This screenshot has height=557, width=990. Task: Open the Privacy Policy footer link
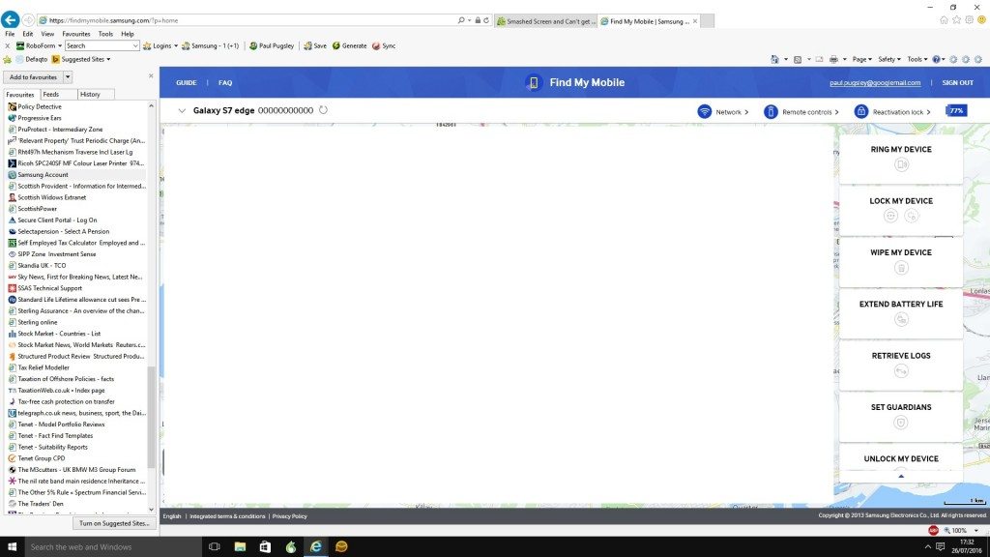pyautogui.click(x=290, y=516)
